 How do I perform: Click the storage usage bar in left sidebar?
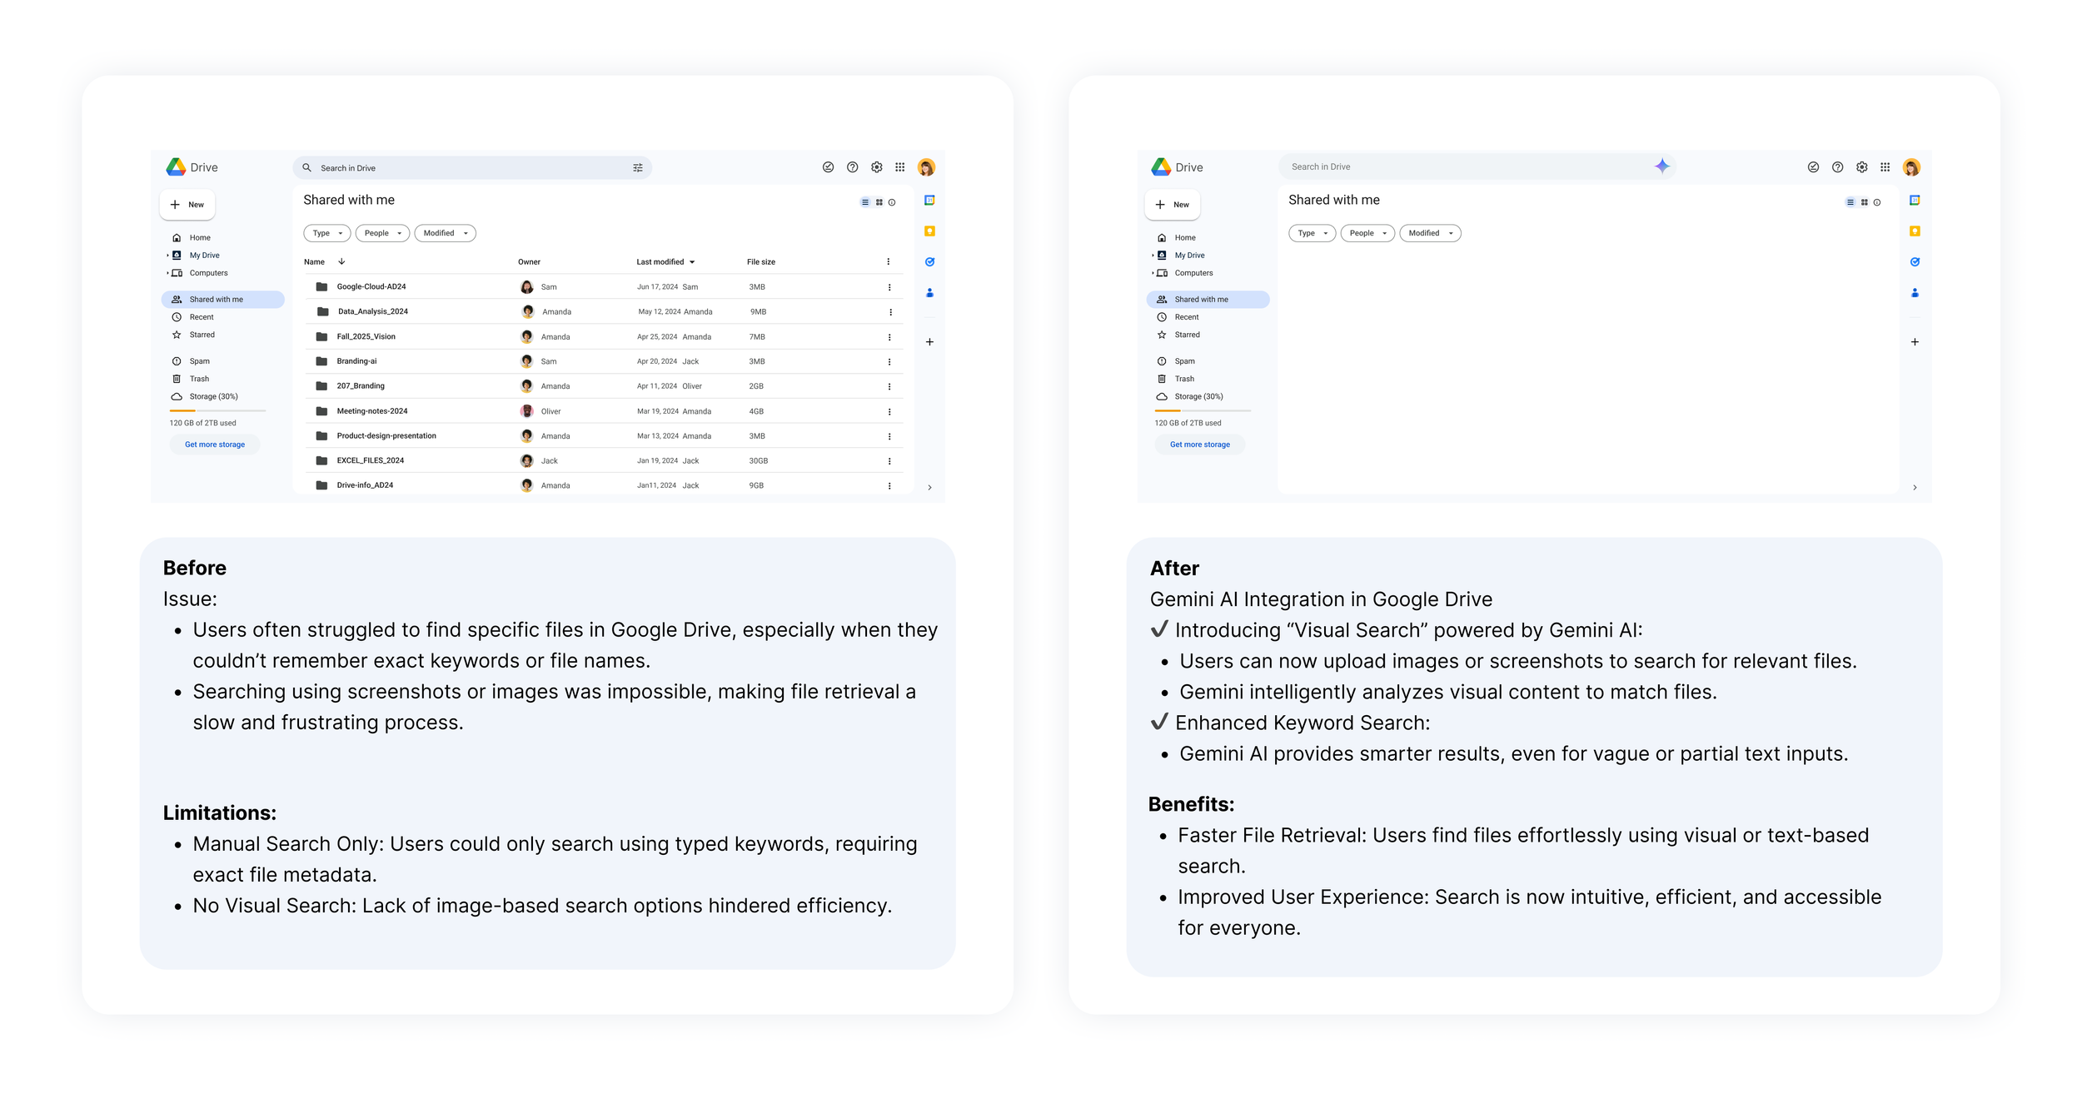click(x=217, y=410)
